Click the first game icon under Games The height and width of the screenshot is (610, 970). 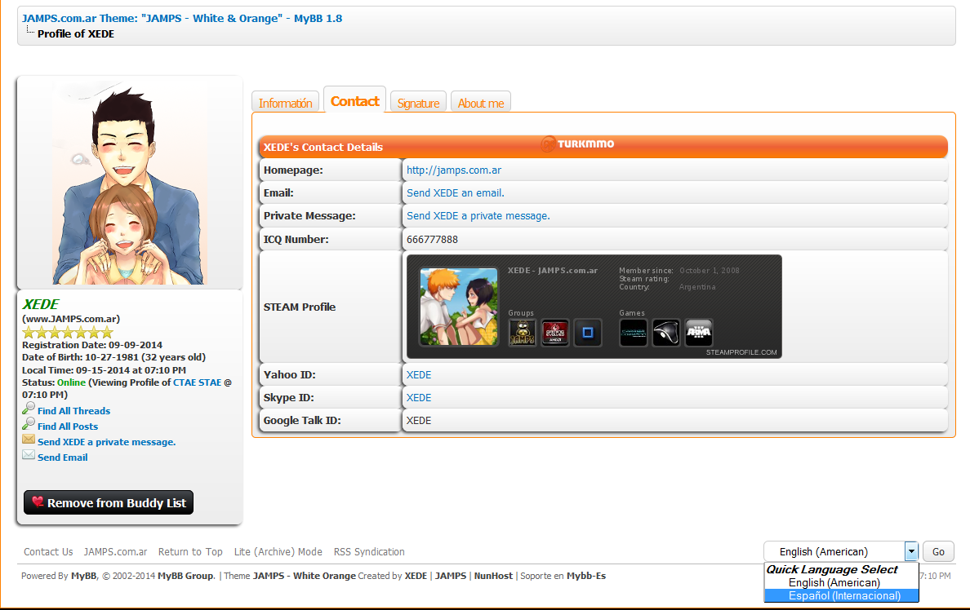(x=634, y=333)
